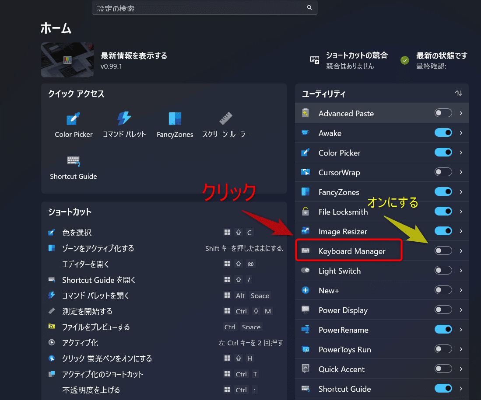
Task: Click 最新情報を表示する link
Action: [134, 56]
